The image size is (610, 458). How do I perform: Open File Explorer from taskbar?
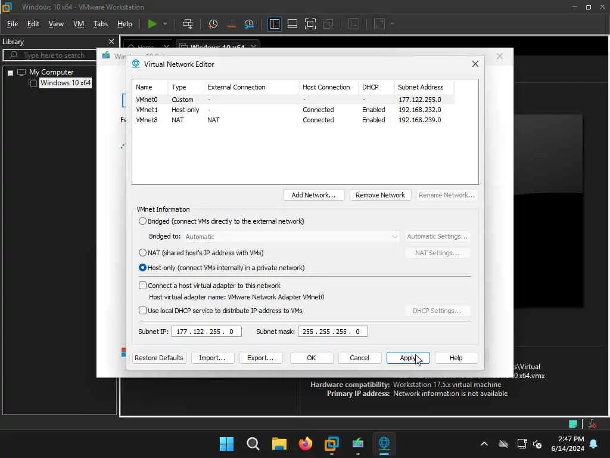coord(279,444)
